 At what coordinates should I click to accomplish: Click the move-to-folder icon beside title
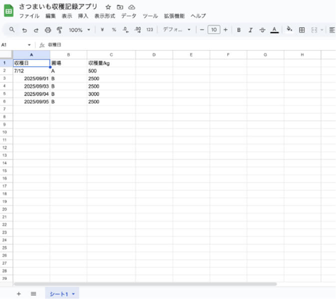click(x=120, y=7)
